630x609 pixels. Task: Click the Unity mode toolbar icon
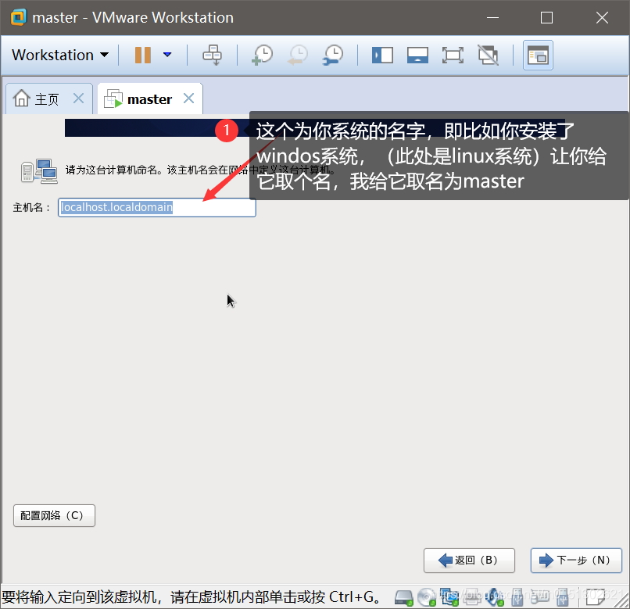tap(489, 55)
